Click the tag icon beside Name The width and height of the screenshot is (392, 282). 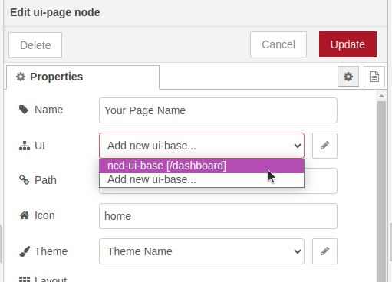point(24,110)
